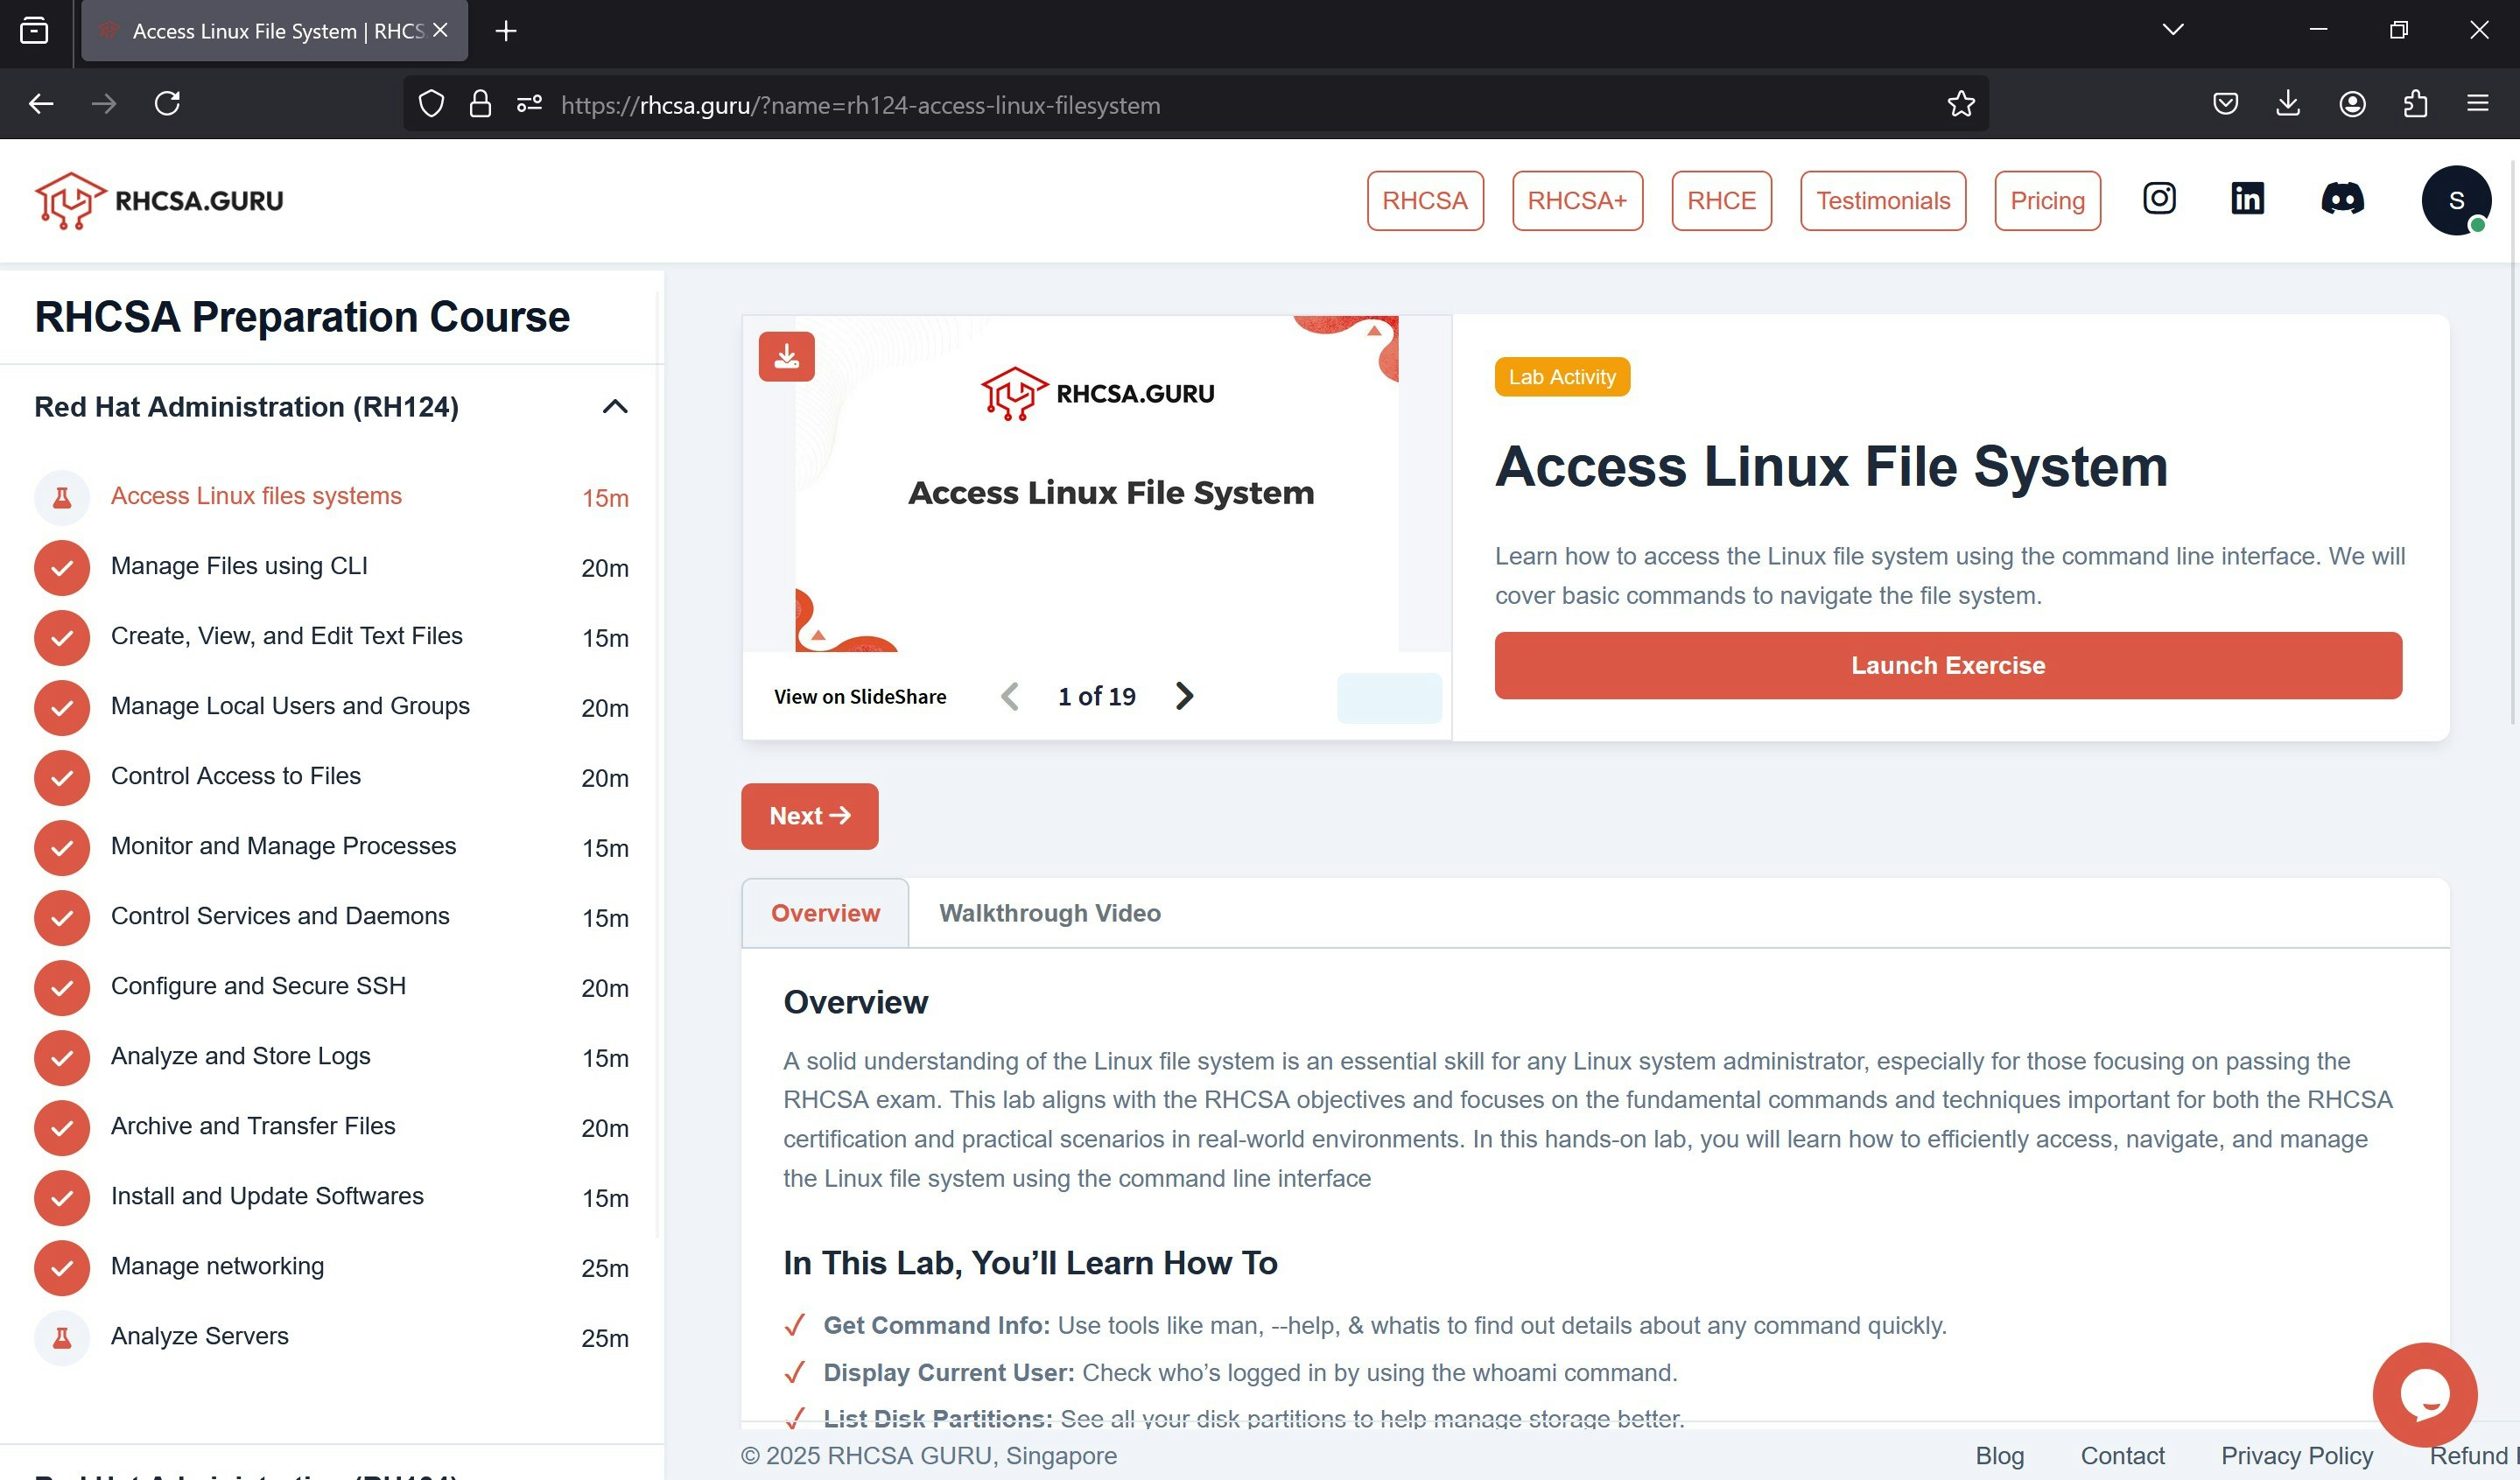This screenshot has width=2520, height=1480.
Task: Open the user avatar S menu
Action: tap(2455, 200)
